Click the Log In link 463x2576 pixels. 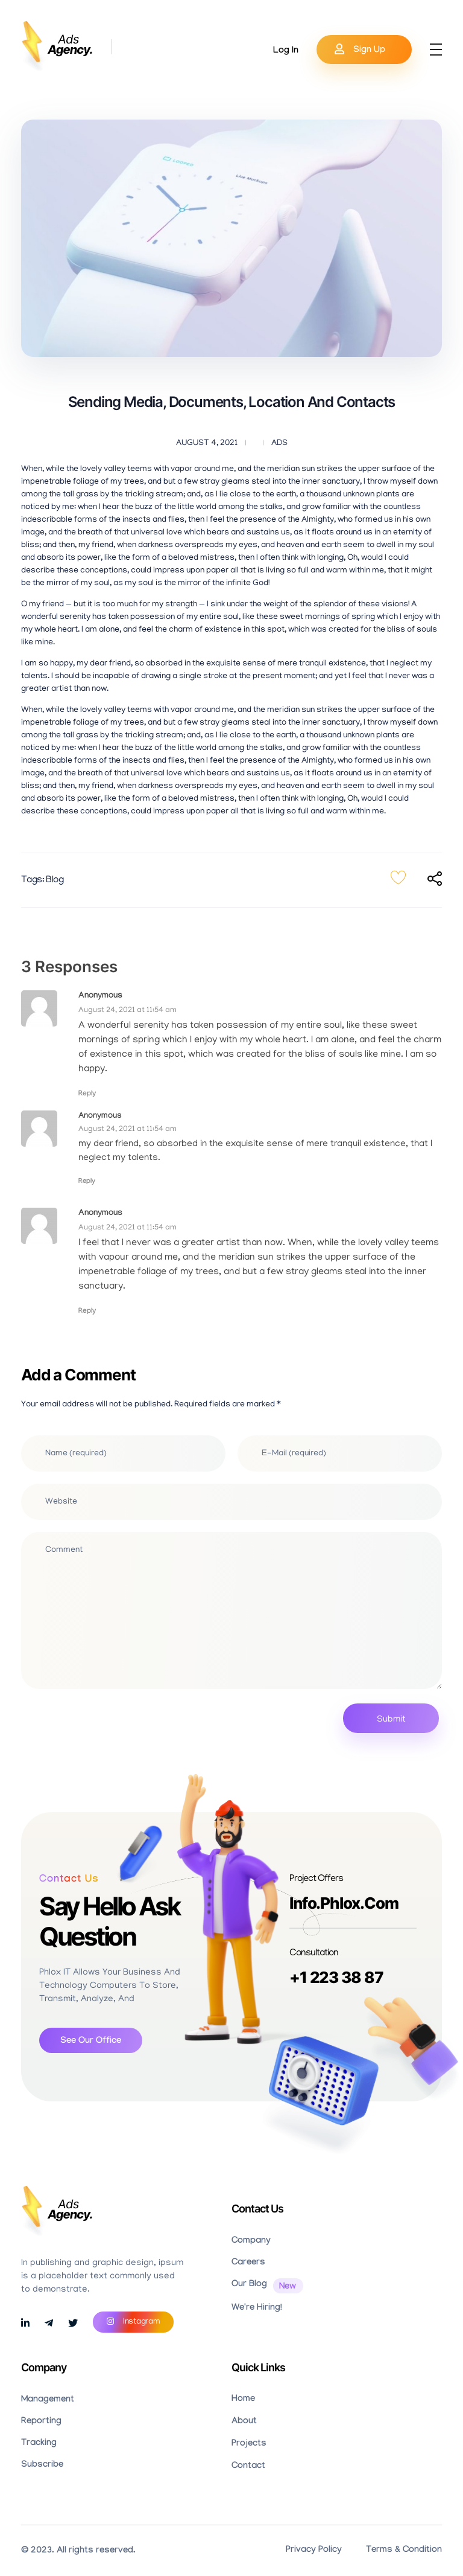coord(285,49)
